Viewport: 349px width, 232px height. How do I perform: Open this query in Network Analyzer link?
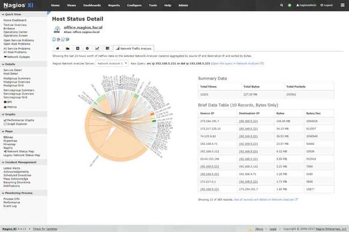pyautogui.click(x=237, y=64)
